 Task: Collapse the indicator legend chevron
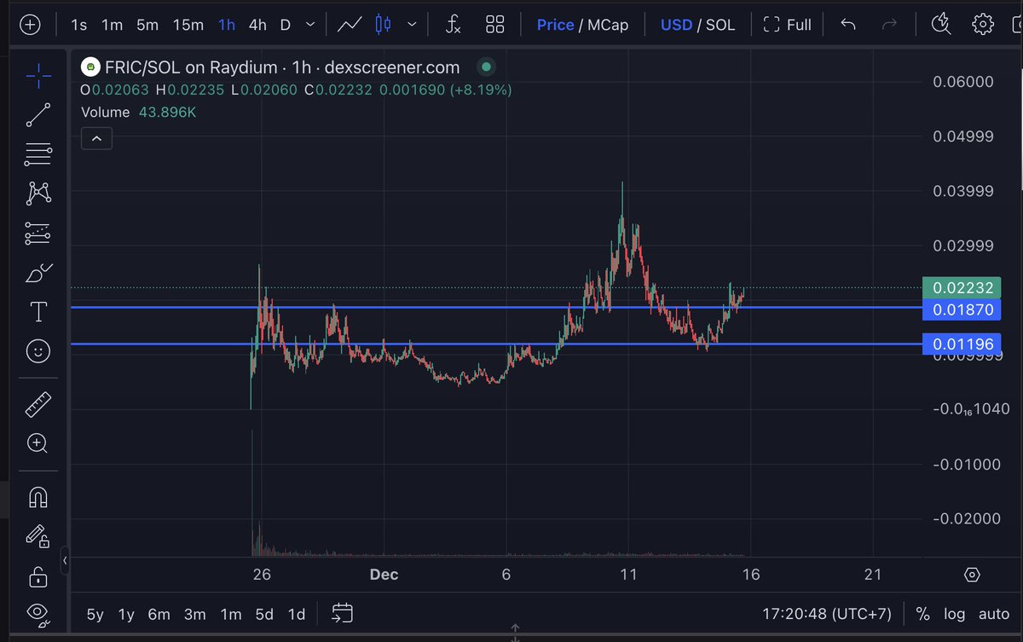click(96, 138)
